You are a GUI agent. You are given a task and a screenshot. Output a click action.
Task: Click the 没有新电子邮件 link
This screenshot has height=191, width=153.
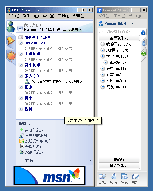click(37, 37)
